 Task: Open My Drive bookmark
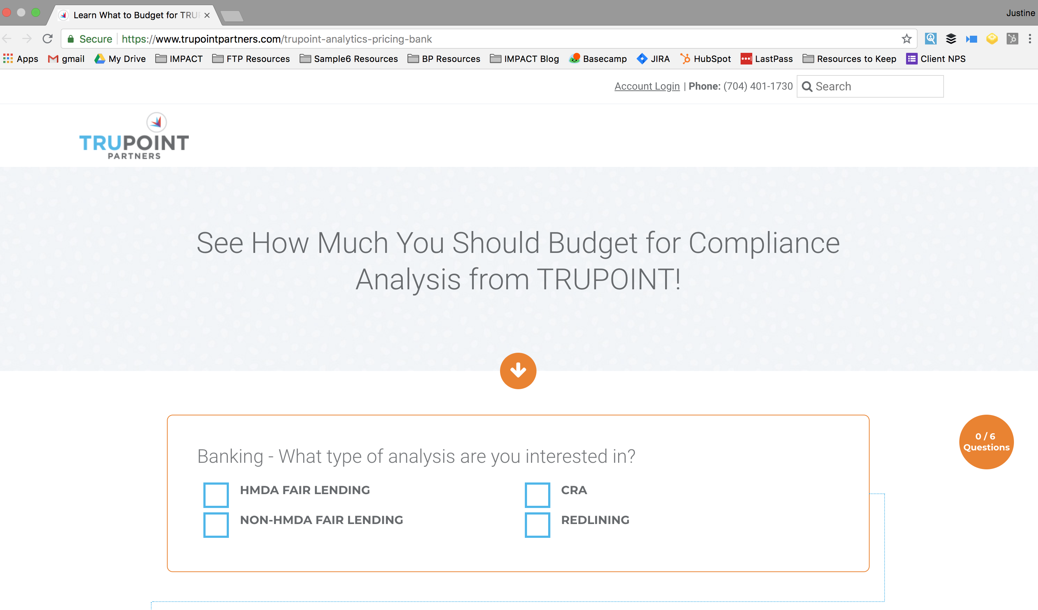120,59
